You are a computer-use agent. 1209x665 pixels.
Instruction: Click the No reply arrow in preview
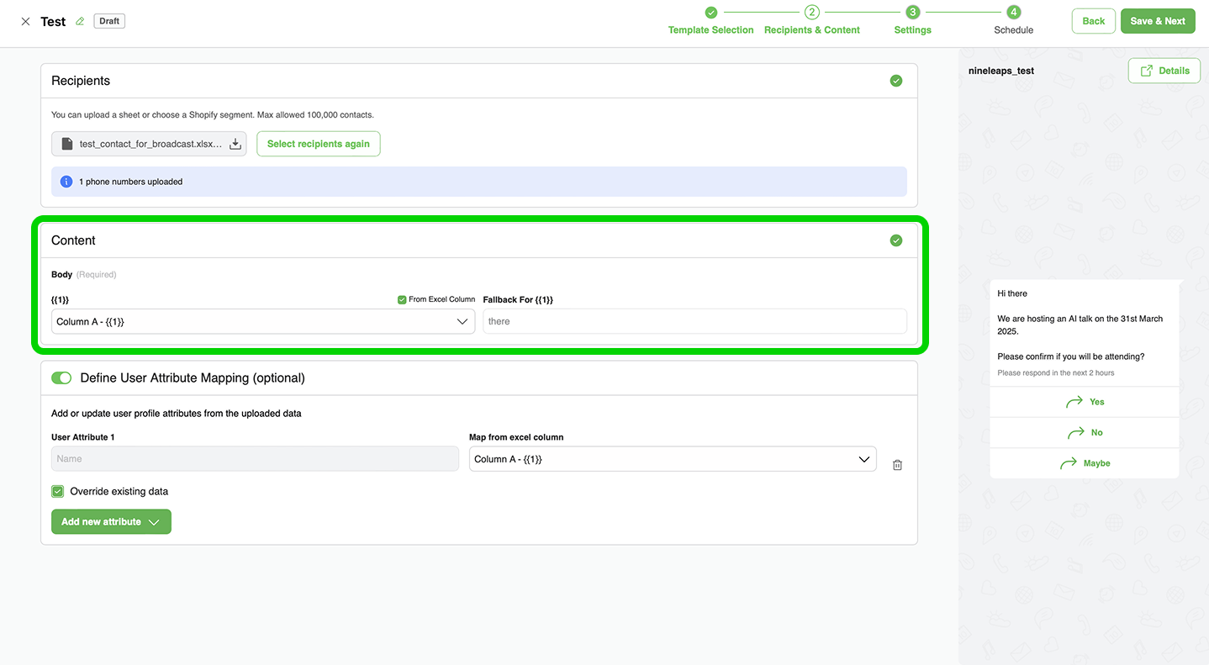point(1075,433)
